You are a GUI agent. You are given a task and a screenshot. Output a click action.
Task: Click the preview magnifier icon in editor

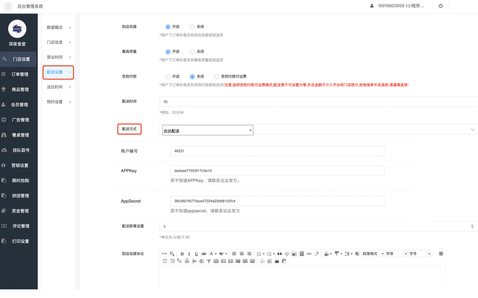(x=172, y=254)
